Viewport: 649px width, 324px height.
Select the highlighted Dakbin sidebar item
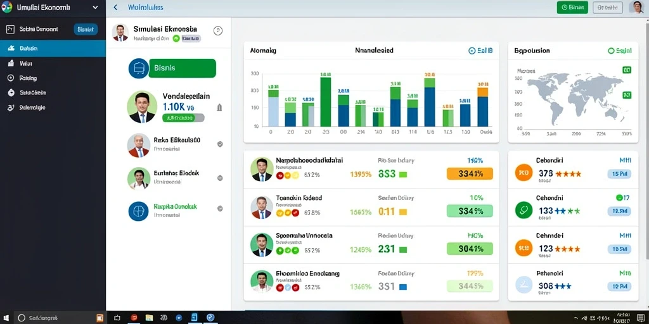tap(53, 48)
